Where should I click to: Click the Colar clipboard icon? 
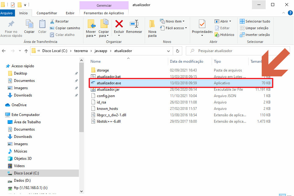click(42, 24)
